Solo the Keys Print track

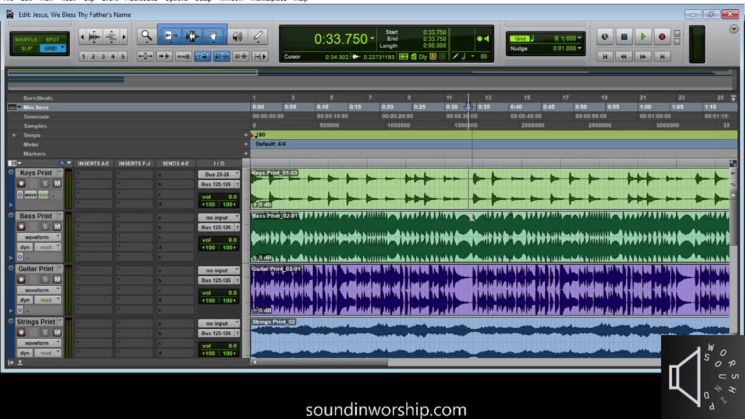coord(45,183)
